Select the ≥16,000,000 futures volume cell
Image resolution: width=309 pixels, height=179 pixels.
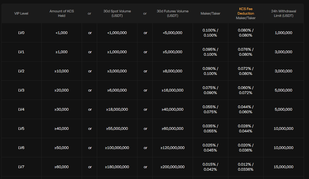click(173, 90)
